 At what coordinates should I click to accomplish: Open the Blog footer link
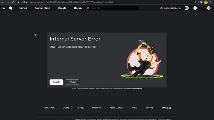(81, 108)
